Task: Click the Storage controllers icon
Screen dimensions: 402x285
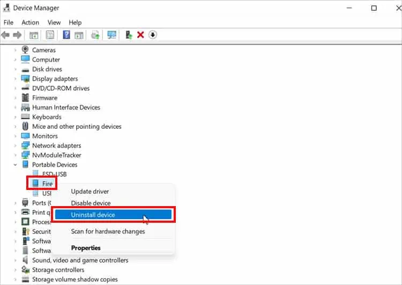Action: [x=25, y=269]
